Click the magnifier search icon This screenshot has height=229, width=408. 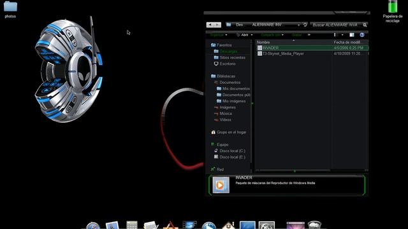coord(365,25)
